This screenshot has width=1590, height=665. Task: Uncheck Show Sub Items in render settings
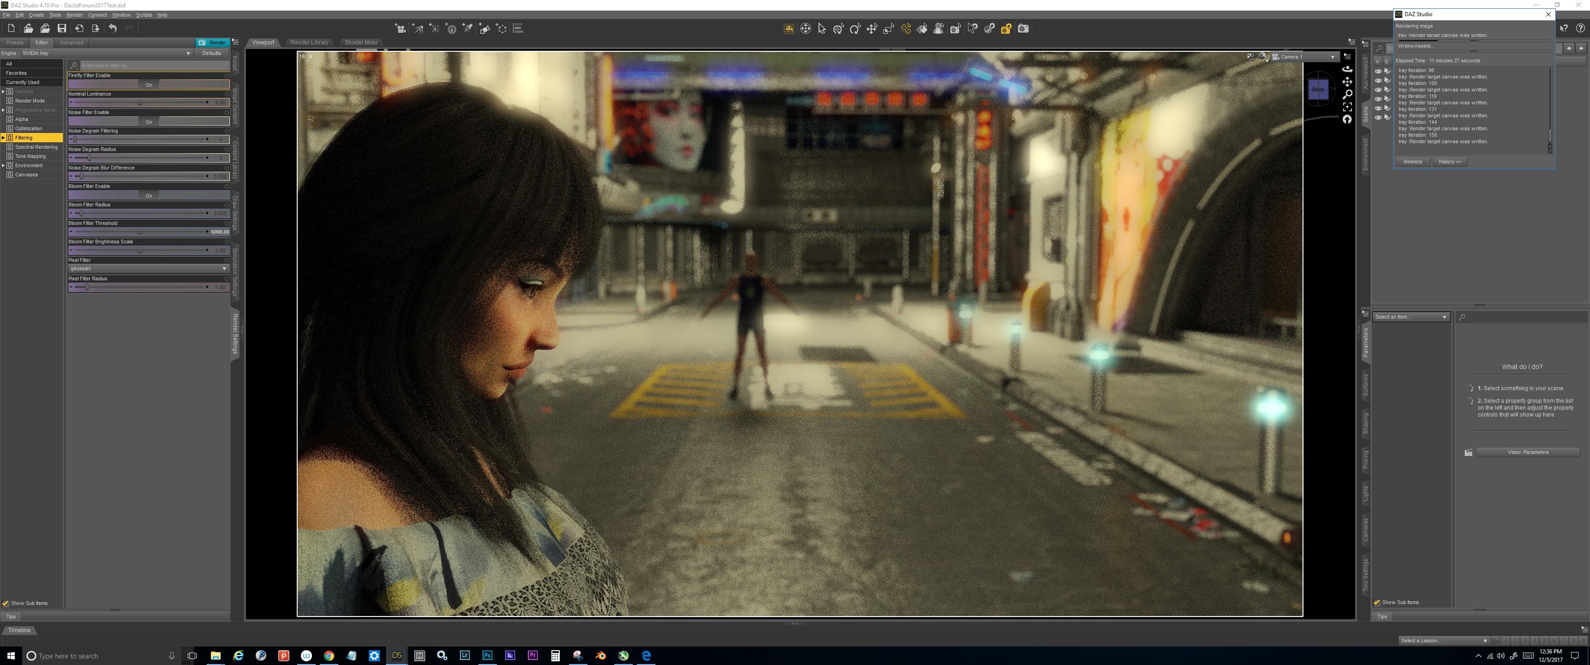pos(6,603)
